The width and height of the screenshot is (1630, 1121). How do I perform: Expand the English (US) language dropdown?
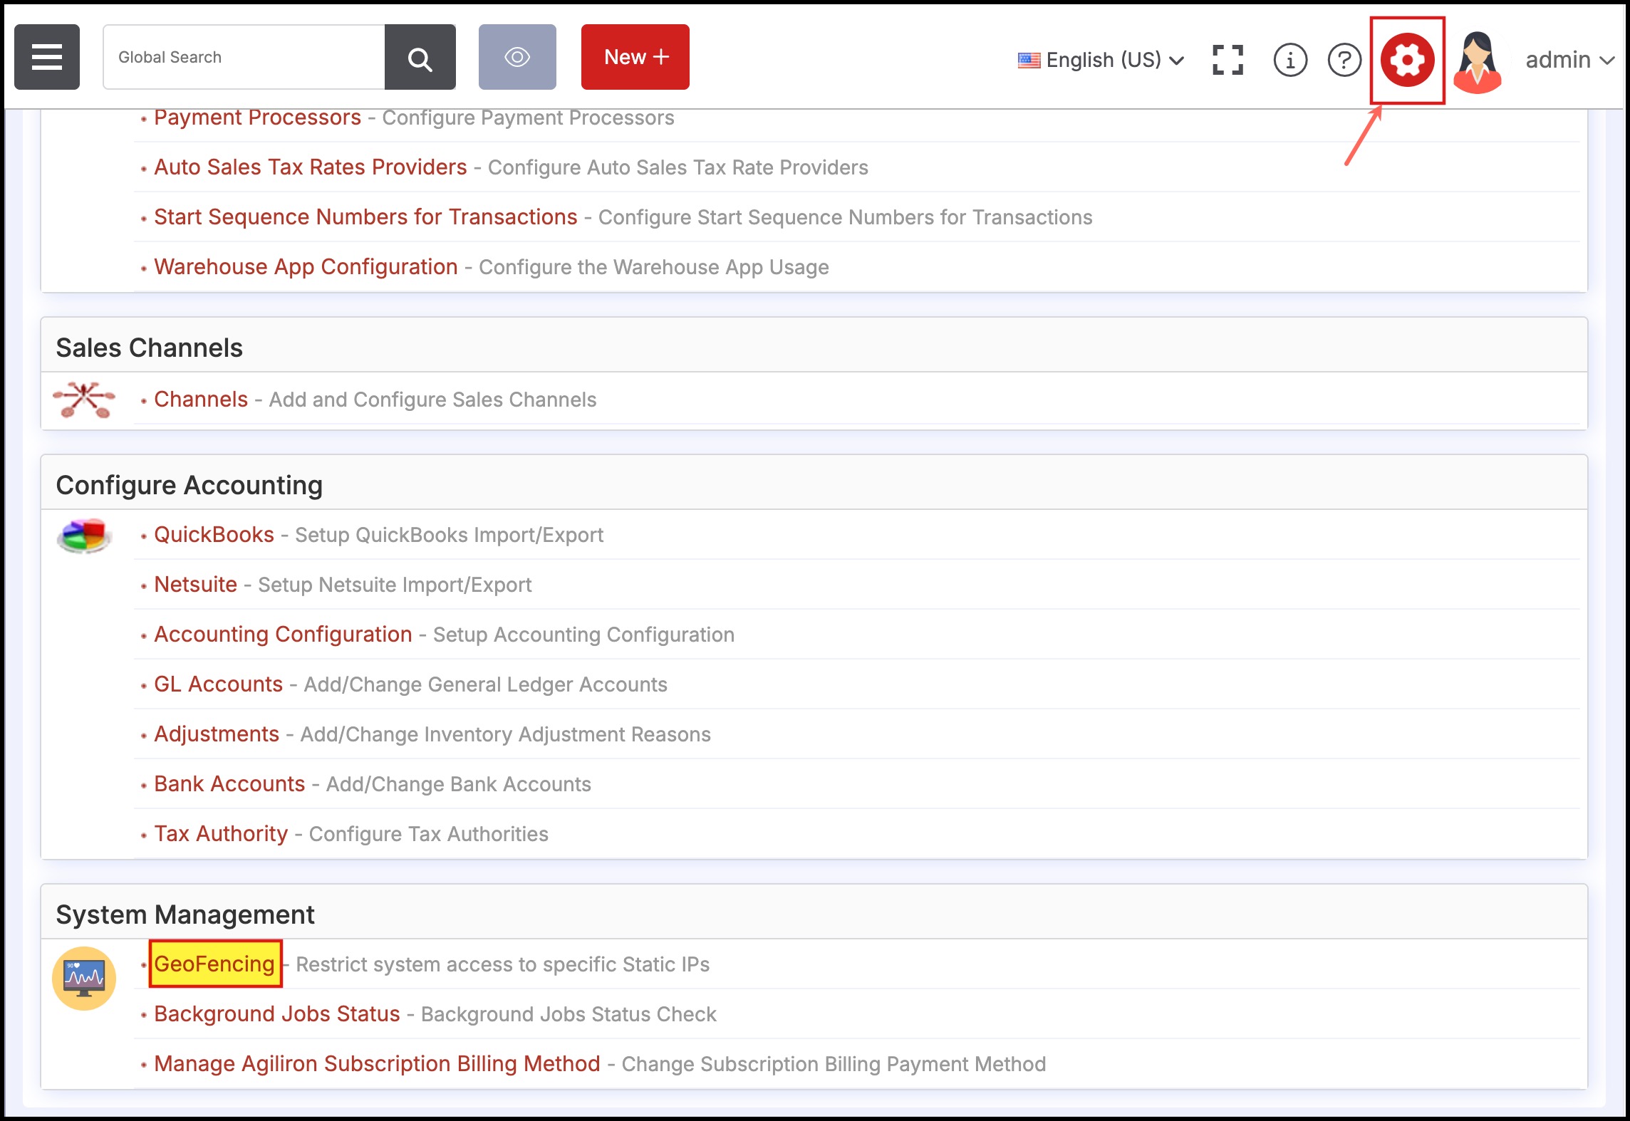1101,60
